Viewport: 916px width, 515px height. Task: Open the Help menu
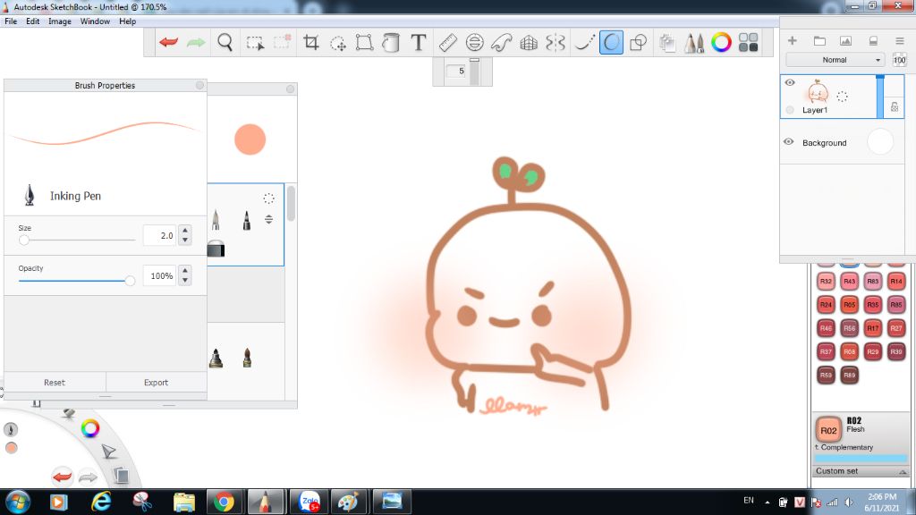pyautogui.click(x=127, y=21)
